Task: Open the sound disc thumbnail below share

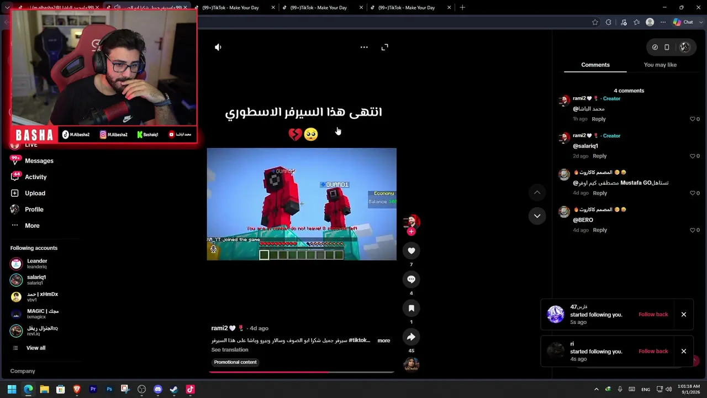Action: click(x=411, y=365)
